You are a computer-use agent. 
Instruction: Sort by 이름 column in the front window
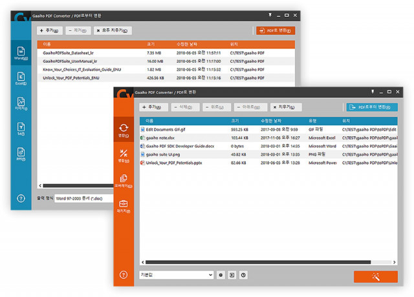[x=149, y=121]
